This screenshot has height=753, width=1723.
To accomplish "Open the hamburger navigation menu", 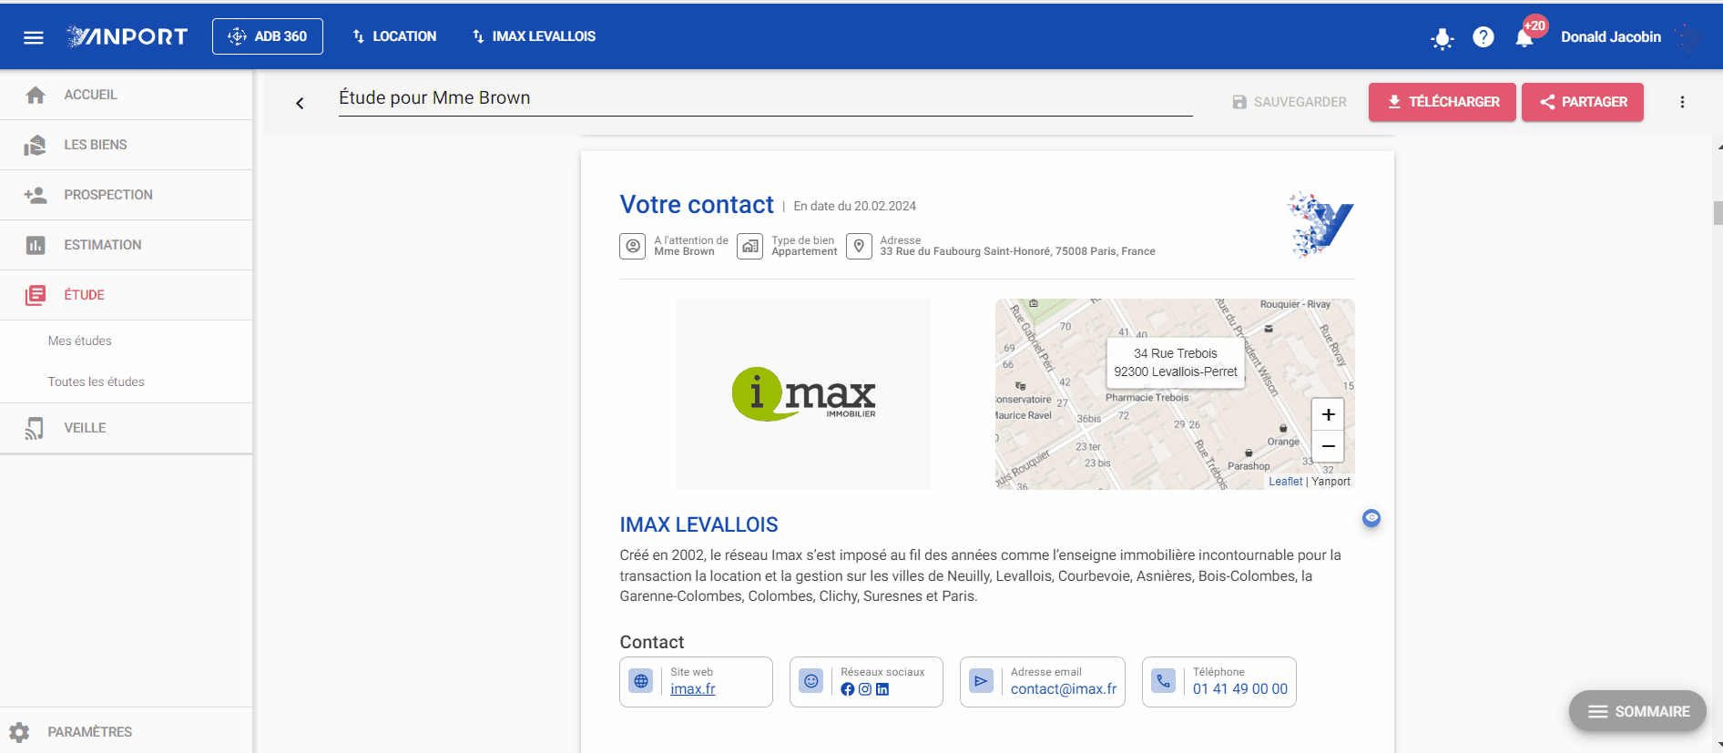I will click(x=34, y=37).
